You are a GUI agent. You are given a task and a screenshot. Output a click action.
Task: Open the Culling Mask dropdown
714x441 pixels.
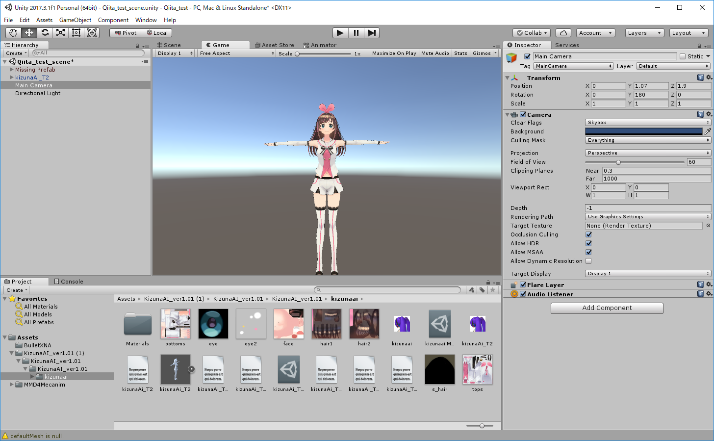click(647, 140)
